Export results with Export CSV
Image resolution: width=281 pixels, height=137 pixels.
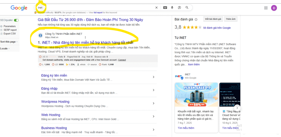point(10,33)
